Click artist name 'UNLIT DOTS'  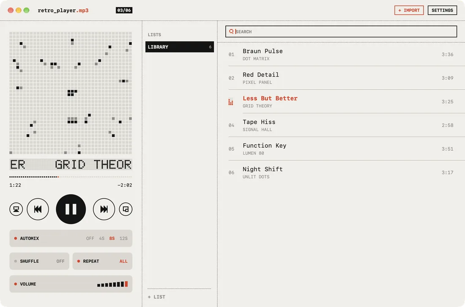pyautogui.click(x=256, y=177)
